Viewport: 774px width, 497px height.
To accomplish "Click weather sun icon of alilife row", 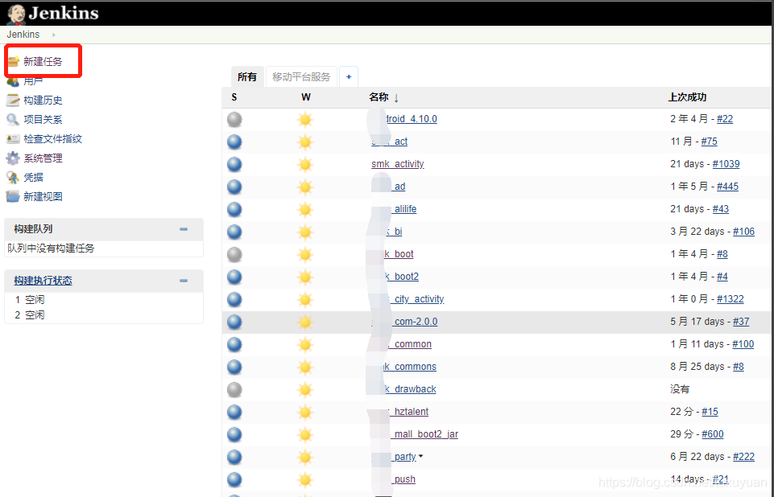I will (305, 209).
